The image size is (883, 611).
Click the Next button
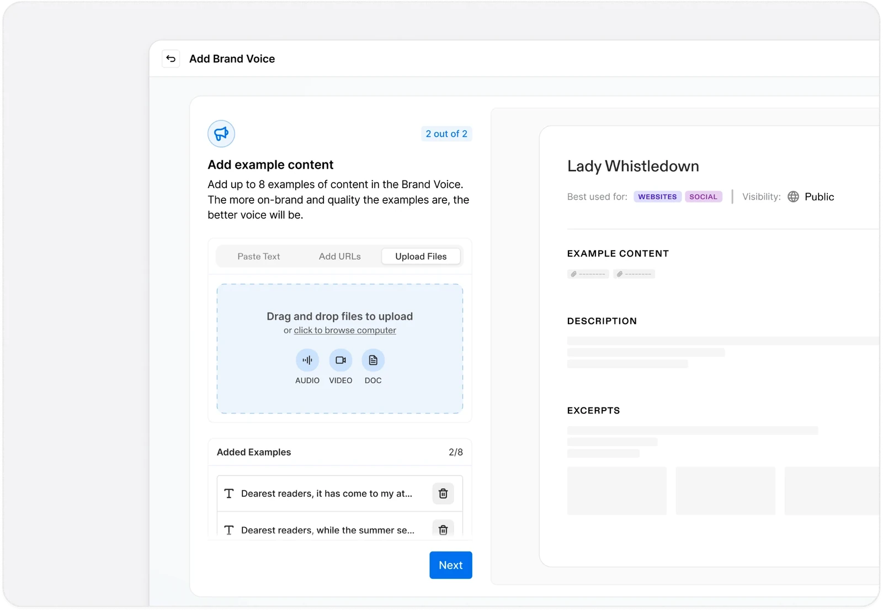(x=451, y=565)
